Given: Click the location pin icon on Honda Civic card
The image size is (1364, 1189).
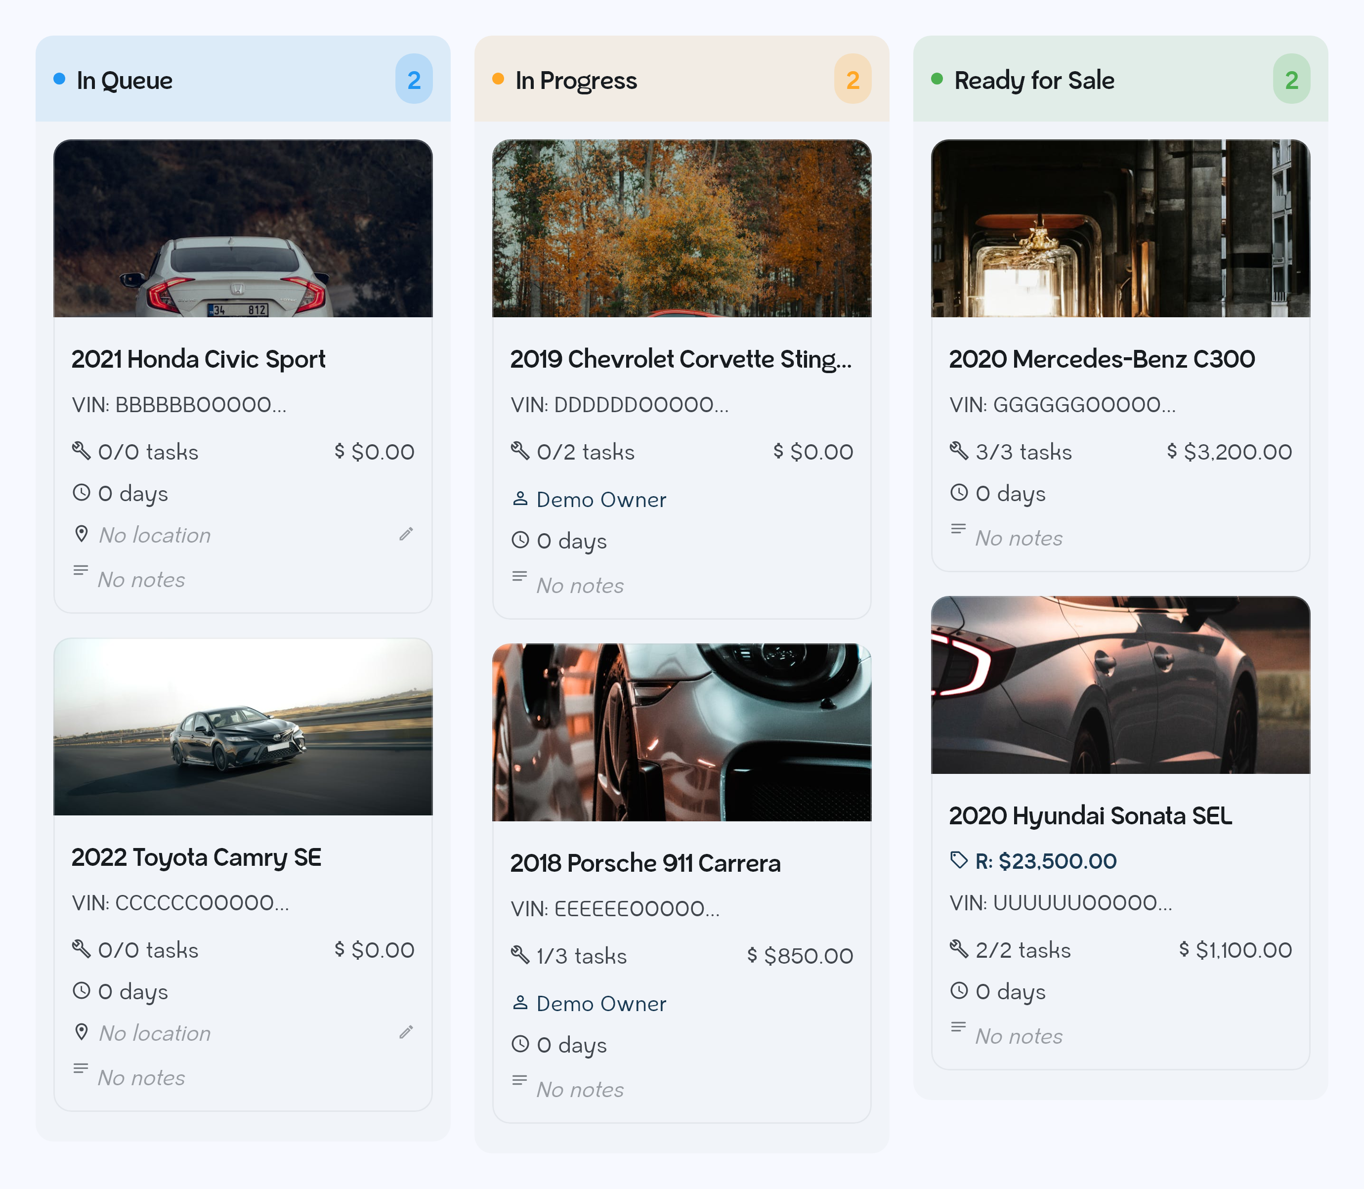Looking at the screenshot, I should [x=82, y=534].
